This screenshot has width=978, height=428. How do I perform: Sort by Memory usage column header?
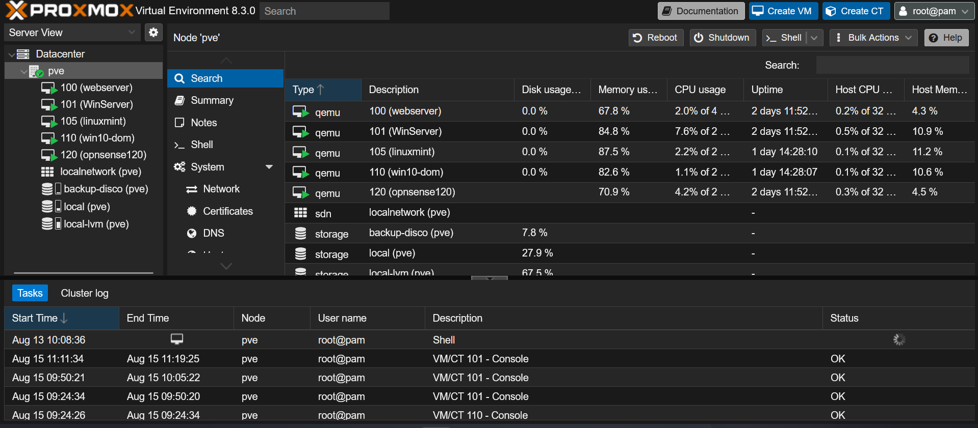coord(629,90)
